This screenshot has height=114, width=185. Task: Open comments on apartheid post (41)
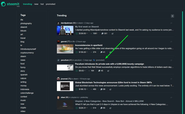click(103, 52)
